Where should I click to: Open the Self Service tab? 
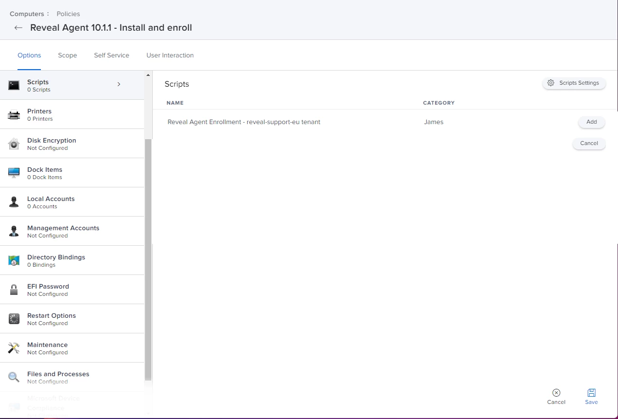click(111, 55)
